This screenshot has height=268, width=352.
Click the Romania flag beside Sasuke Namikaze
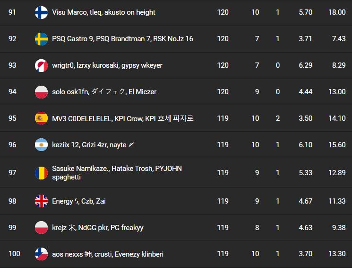tap(41, 173)
